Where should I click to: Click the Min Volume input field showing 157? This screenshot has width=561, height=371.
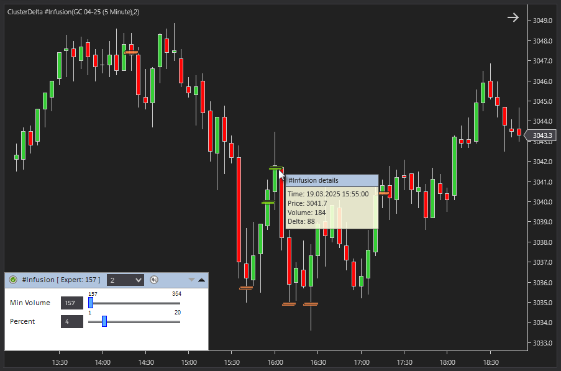tap(71, 303)
